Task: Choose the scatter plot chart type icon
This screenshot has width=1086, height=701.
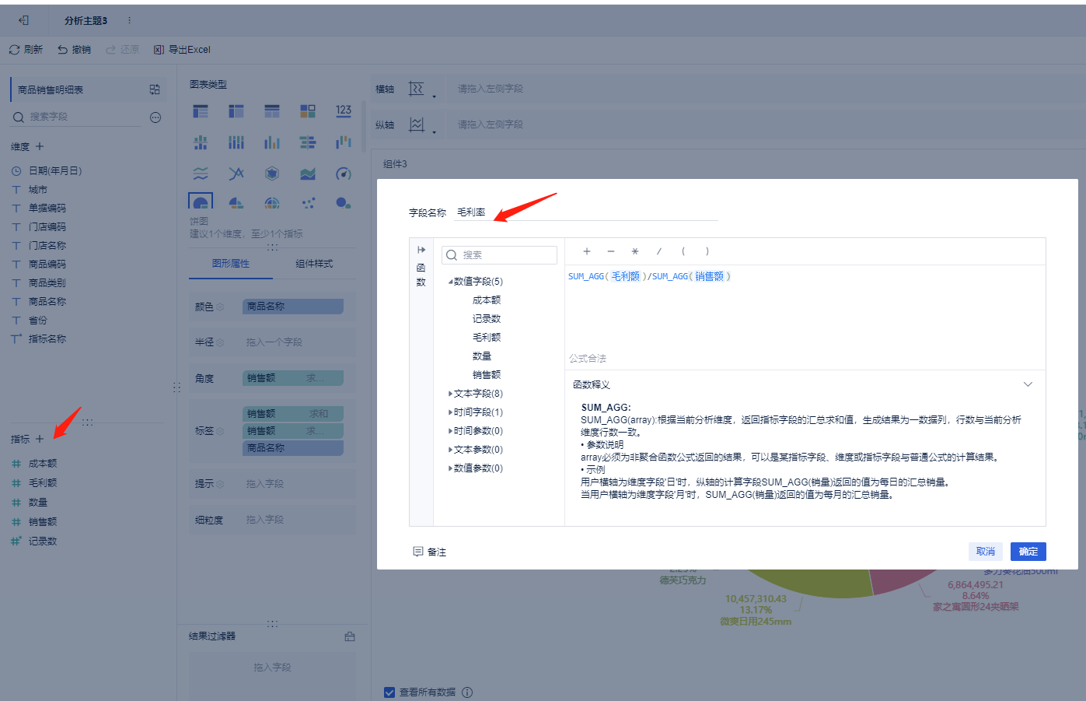Action: [x=308, y=203]
